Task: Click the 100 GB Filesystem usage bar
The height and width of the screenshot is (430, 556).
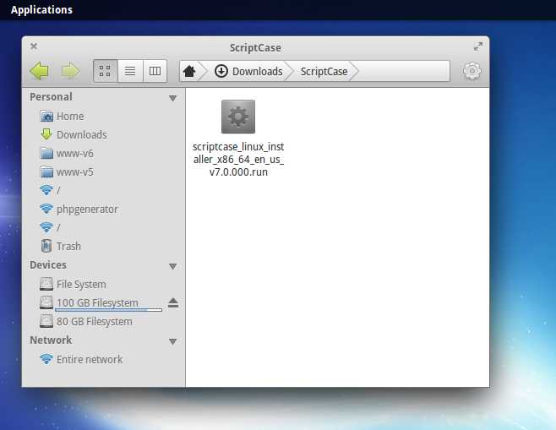Action: point(108,310)
